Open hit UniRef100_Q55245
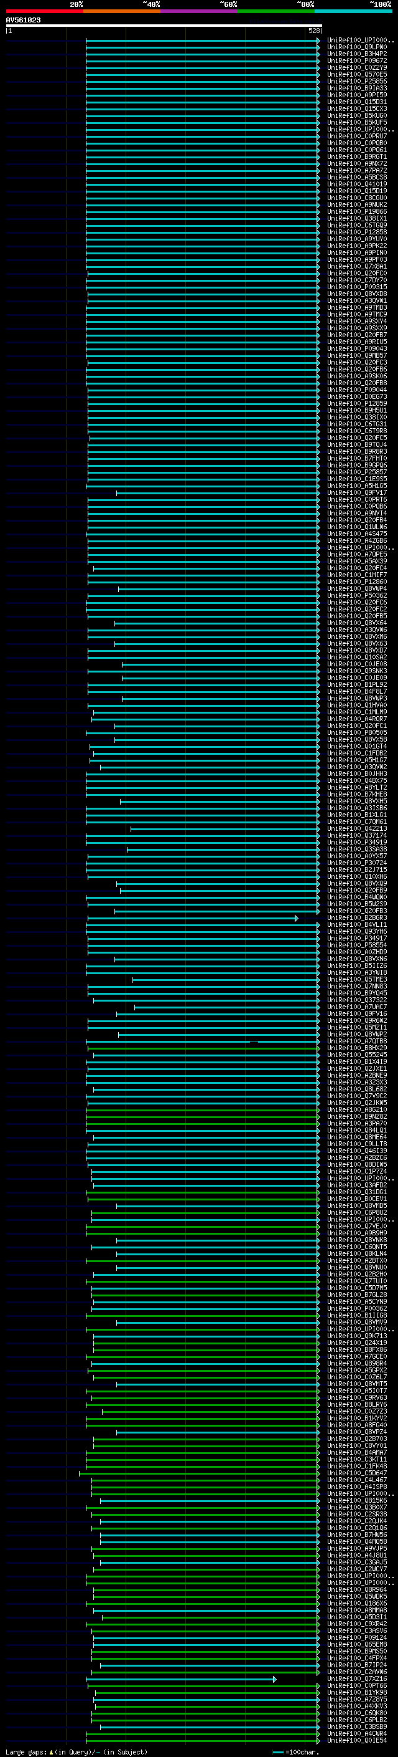The width and height of the screenshot is (398, 1757). (x=357, y=1055)
